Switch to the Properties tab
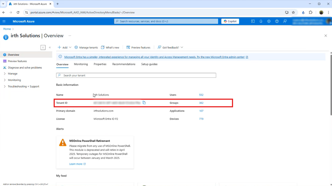This screenshot has width=332, height=186. 100,64
